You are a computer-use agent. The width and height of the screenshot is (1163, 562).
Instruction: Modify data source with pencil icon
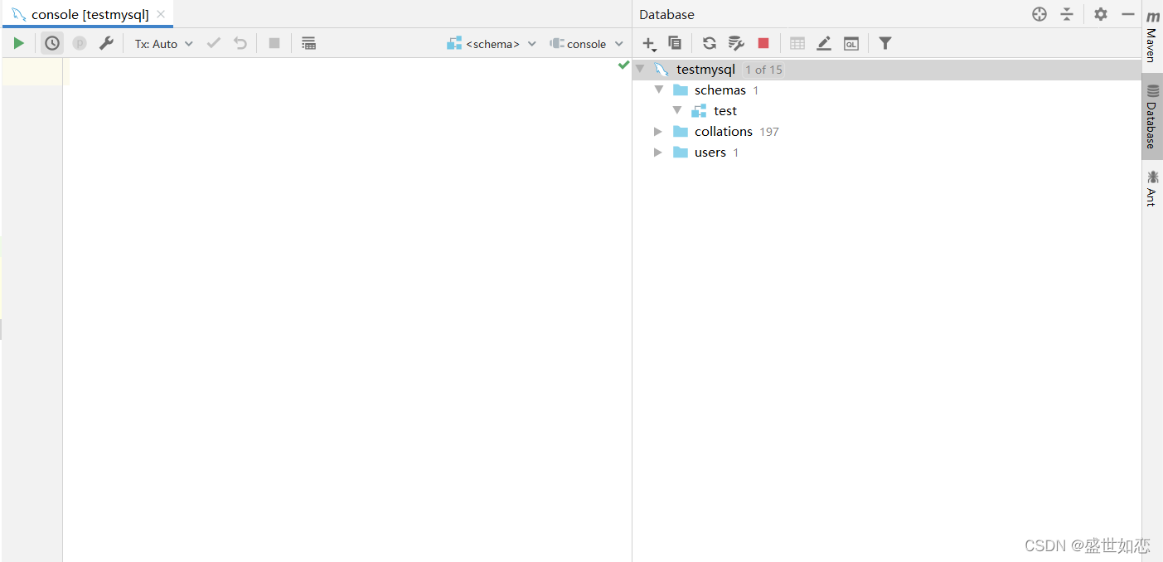pos(824,43)
